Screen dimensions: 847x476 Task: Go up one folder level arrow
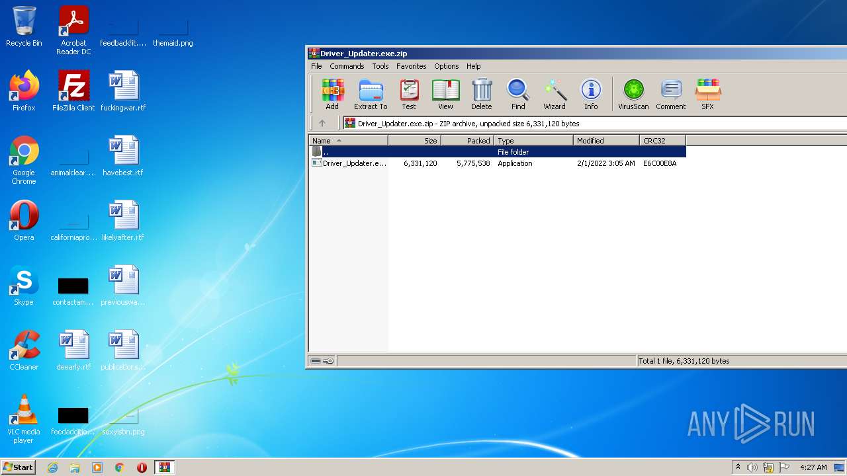(x=322, y=123)
